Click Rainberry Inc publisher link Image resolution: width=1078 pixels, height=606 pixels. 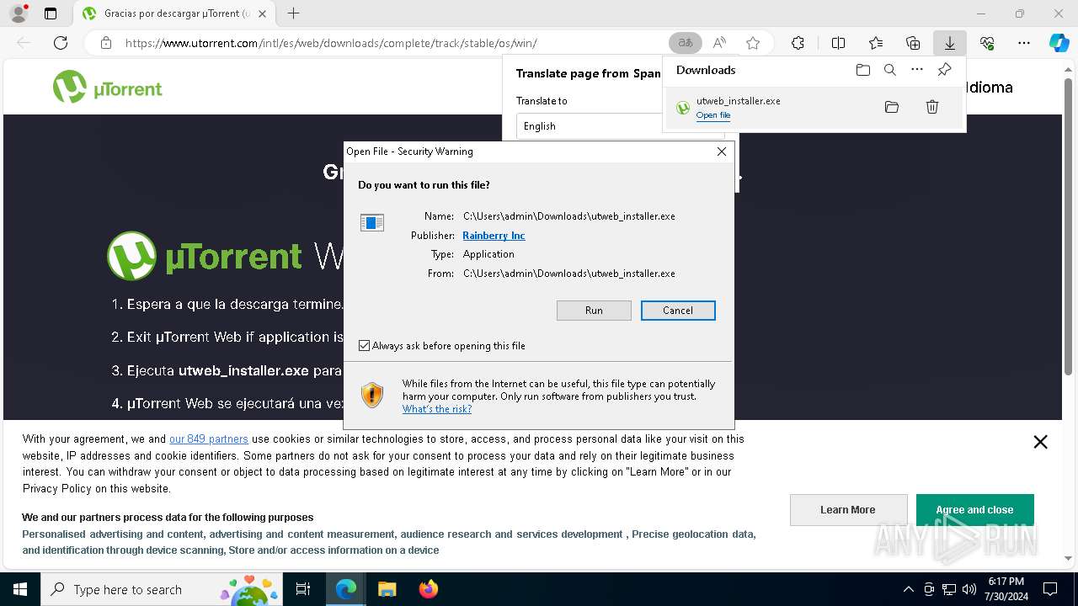(494, 236)
